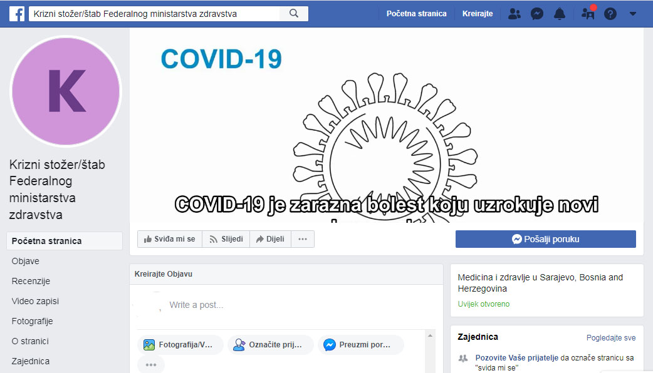Viewport: 653px width, 373px height.
Task: Click the search magnifier icon
Action: point(294,13)
